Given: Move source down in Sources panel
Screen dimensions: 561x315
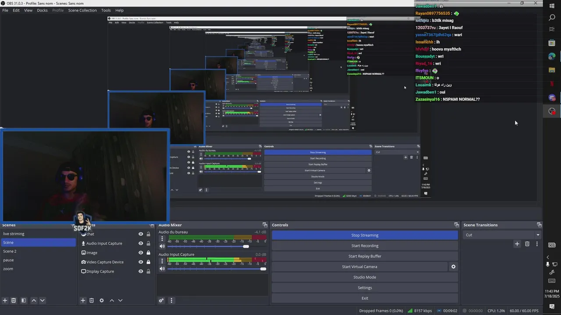Looking at the screenshot, I should click(121, 301).
